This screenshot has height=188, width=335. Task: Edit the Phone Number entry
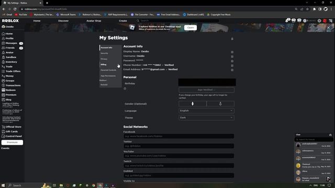click(x=232, y=65)
